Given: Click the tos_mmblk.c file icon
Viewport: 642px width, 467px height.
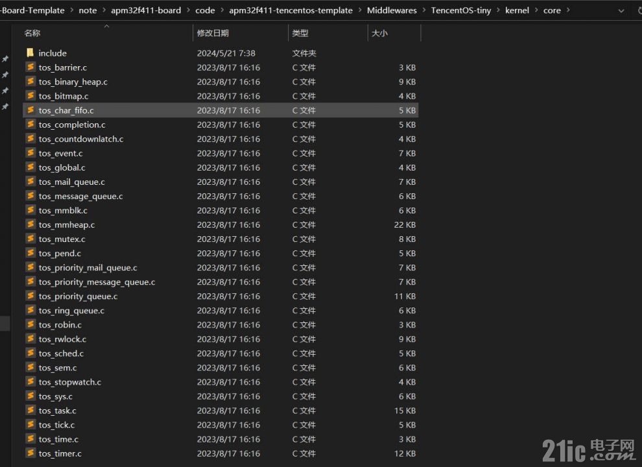Looking at the screenshot, I should 30,210.
